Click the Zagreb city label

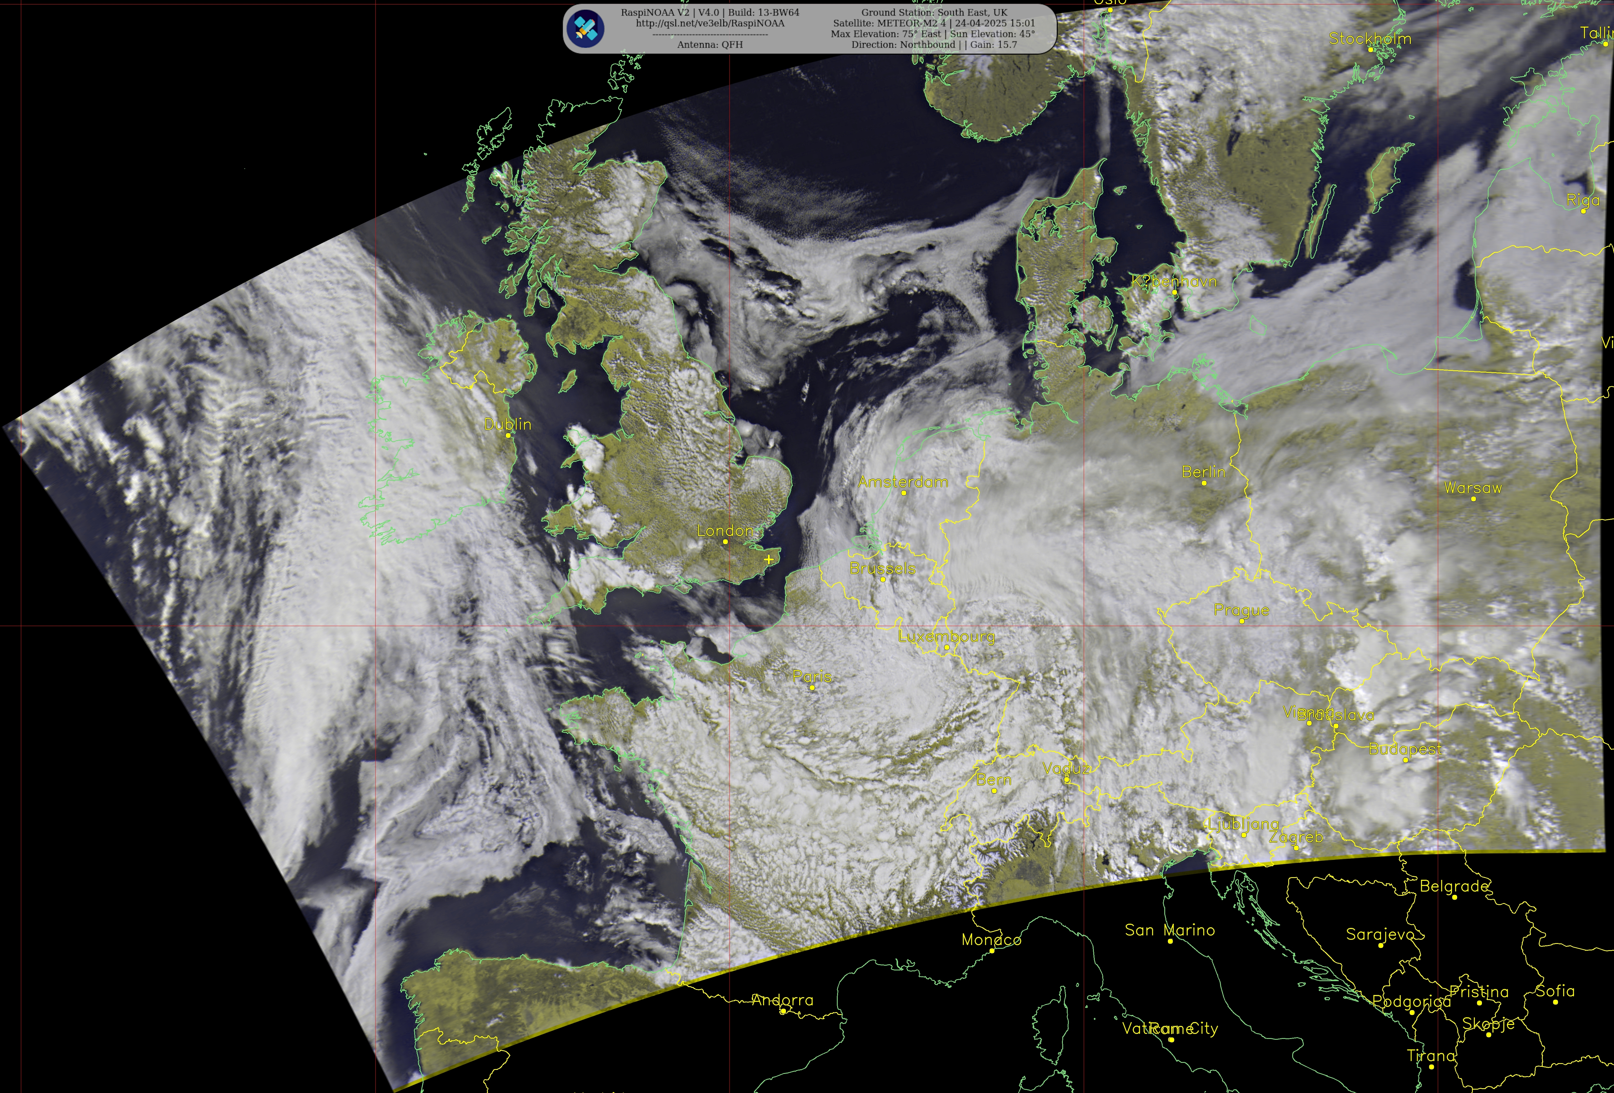1295,837
